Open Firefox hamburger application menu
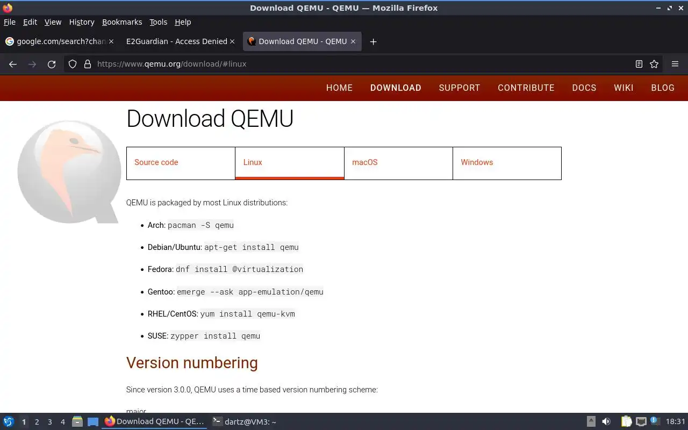The height and width of the screenshot is (430, 688). point(675,64)
